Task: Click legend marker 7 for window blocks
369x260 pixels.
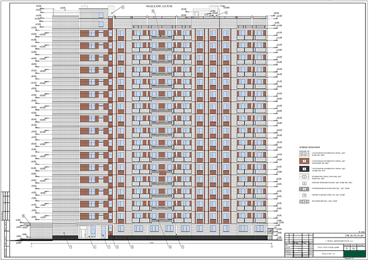Action: [304, 196]
